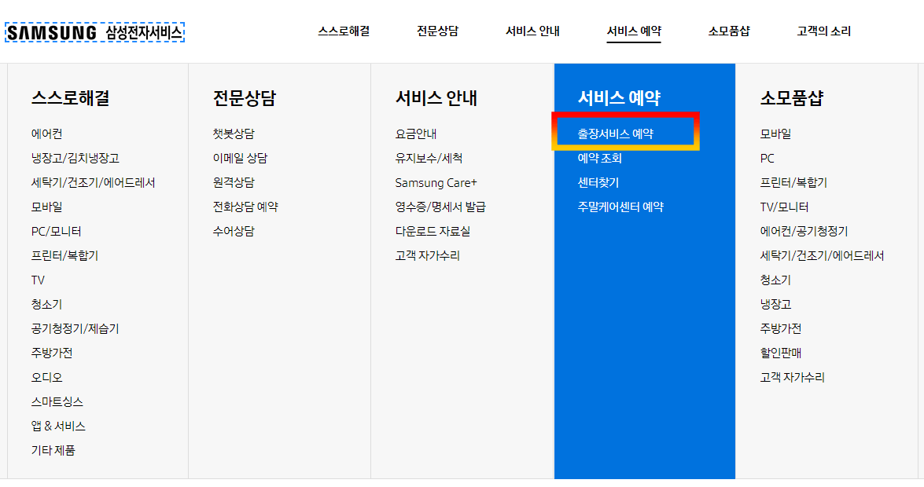Open 다운로드 자료실 link
Viewport: 924px width, 487px height.
433,232
